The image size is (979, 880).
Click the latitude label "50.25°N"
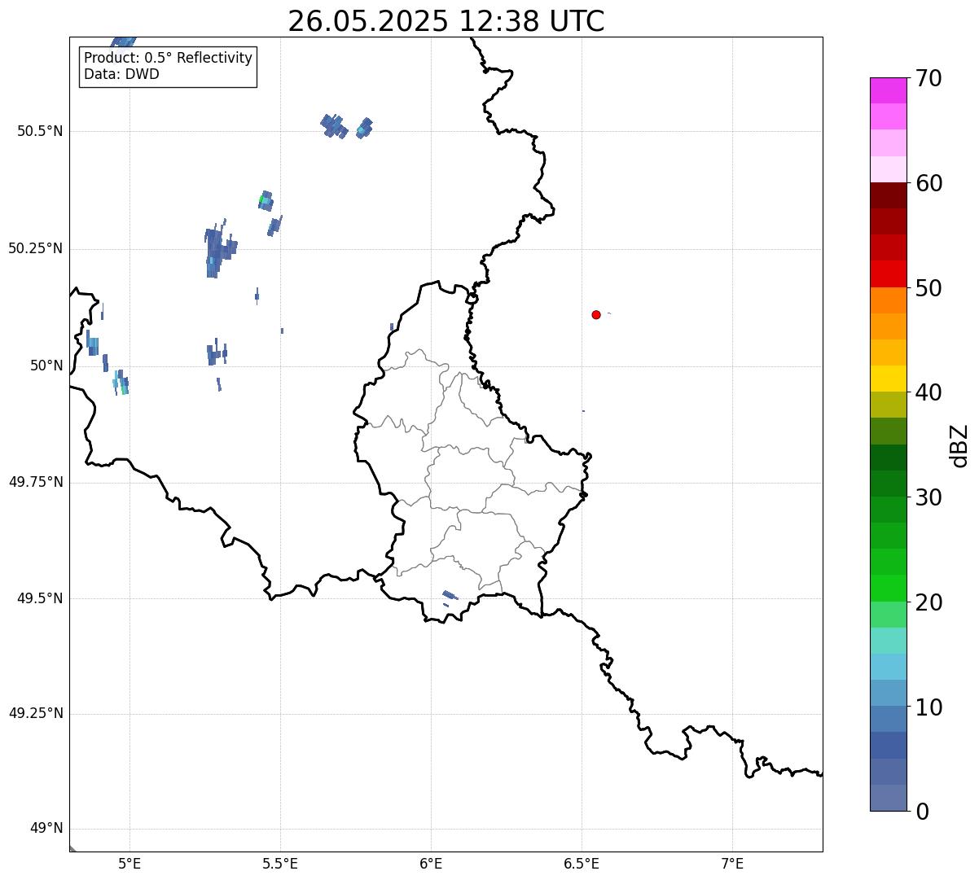[x=36, y=248]
